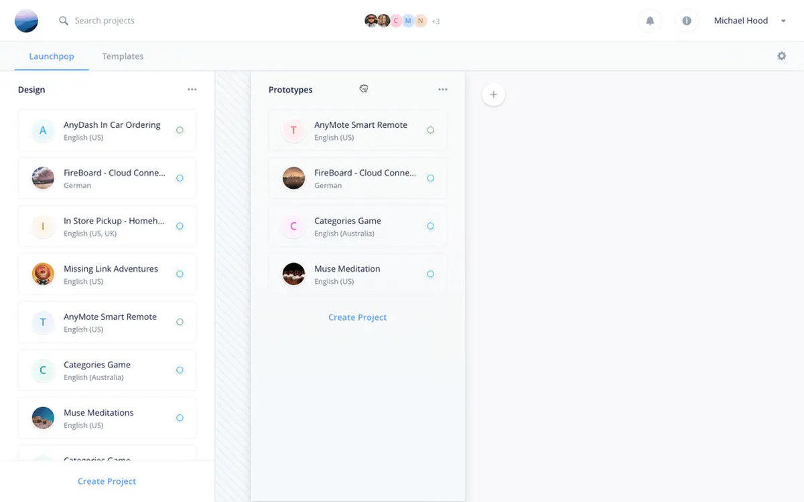
Task: Click the T avatar in the Design list
Action: coord(43,322)
